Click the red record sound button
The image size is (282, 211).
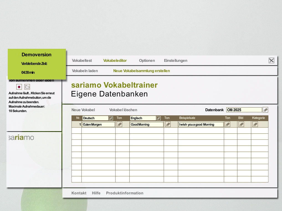point(19,87)
